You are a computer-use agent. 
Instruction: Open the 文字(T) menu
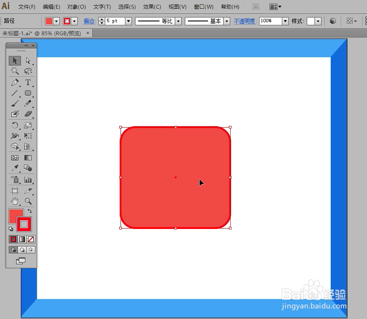click(x=102, y=7)
